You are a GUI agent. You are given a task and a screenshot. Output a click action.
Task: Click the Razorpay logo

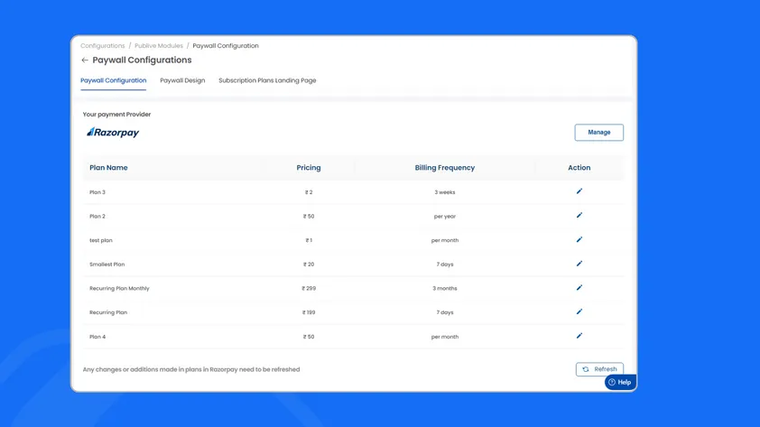pos(113,133)
